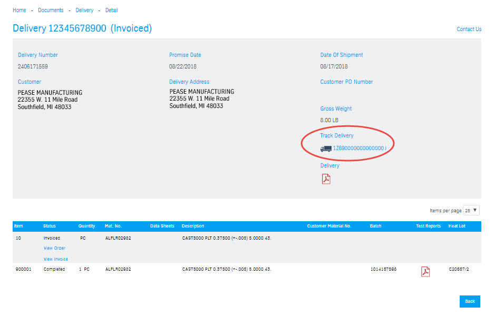Click the Delivery breadcrumb link
Viewport: 495px width, 316px height.
(x=84, y=10)
